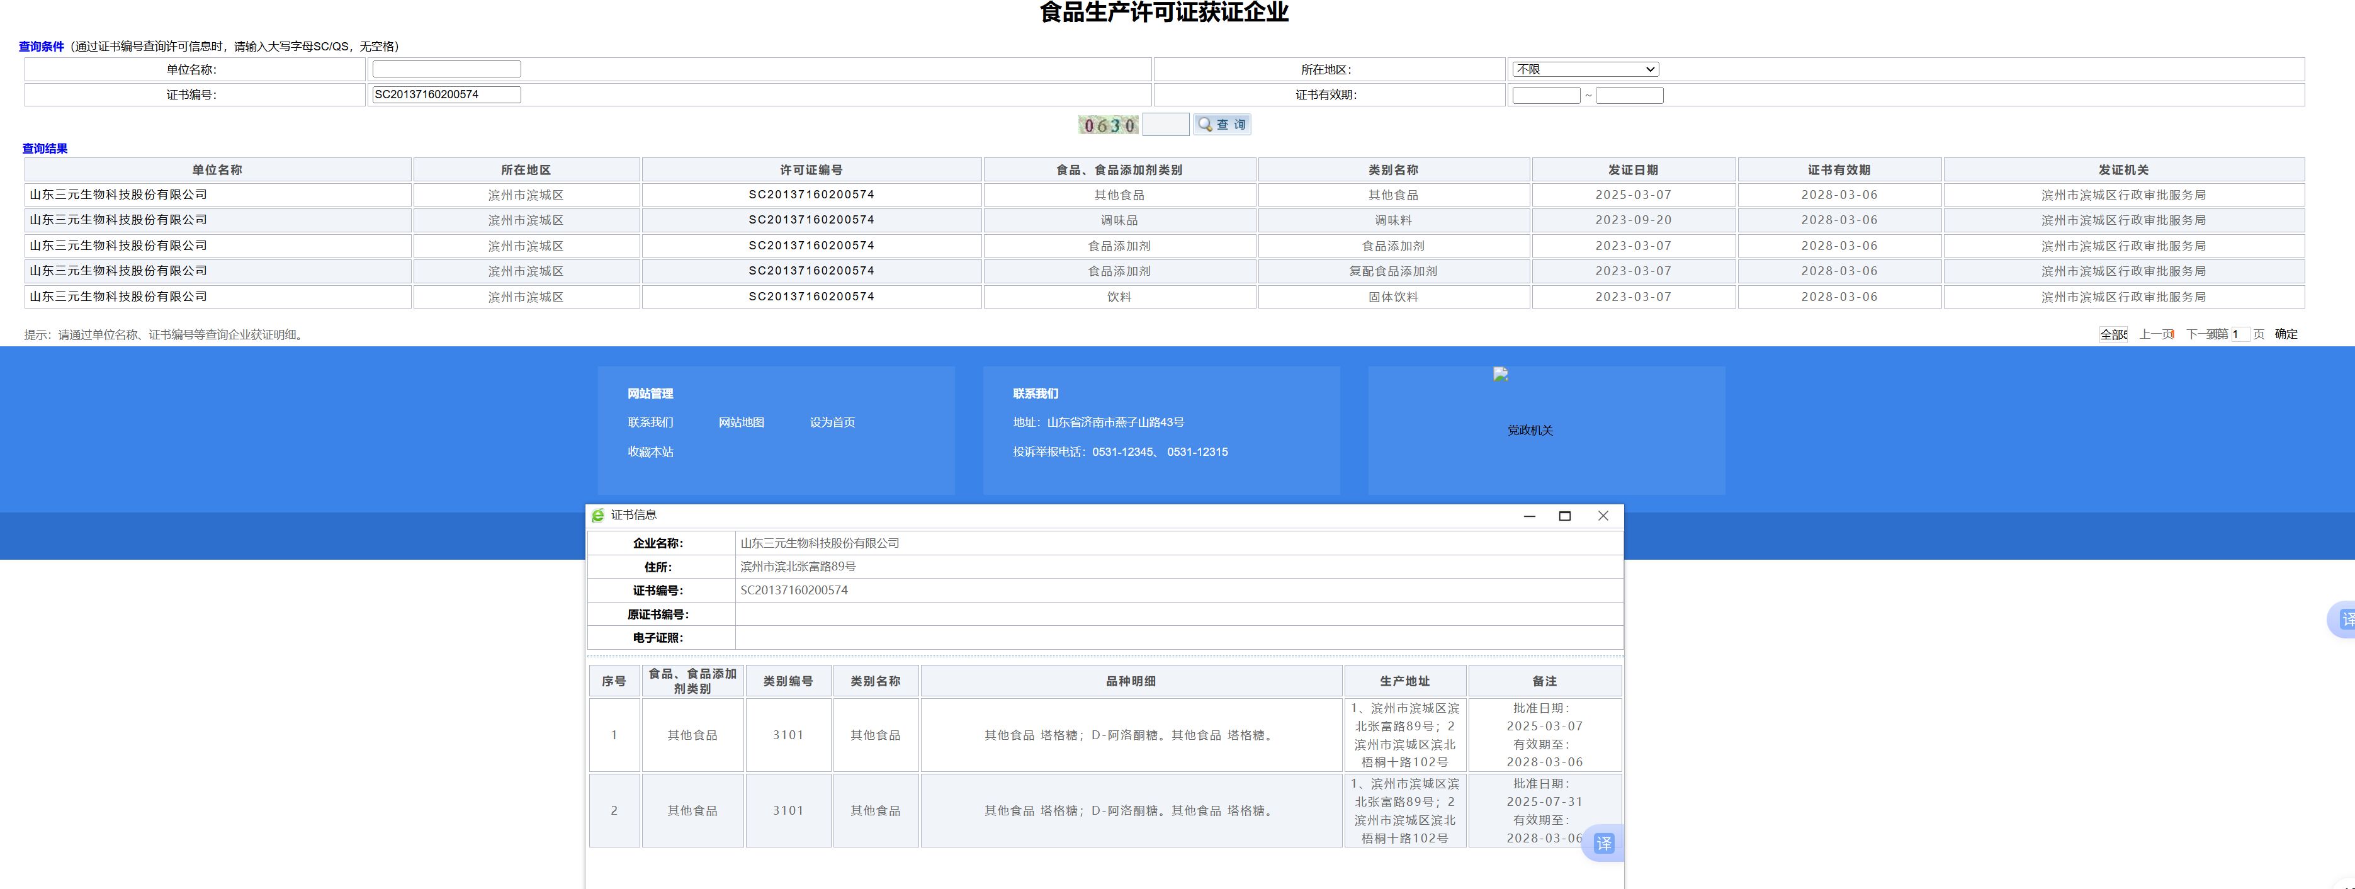This screenshot has height=889, width=2355.
Task: Click the green icon in 证书信息 title bar
Action: click(598, 516)
